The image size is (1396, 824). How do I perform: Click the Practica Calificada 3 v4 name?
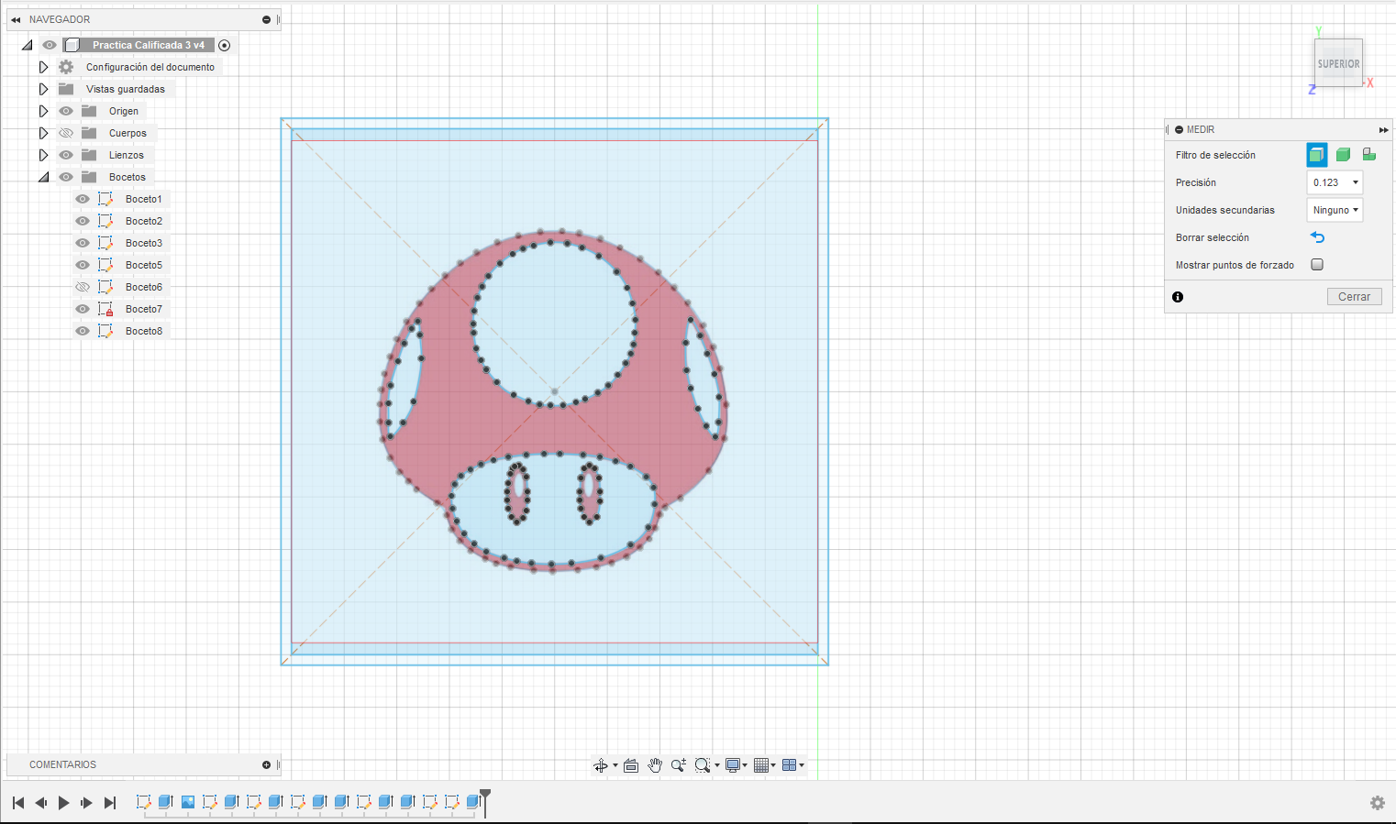[149, 45]
